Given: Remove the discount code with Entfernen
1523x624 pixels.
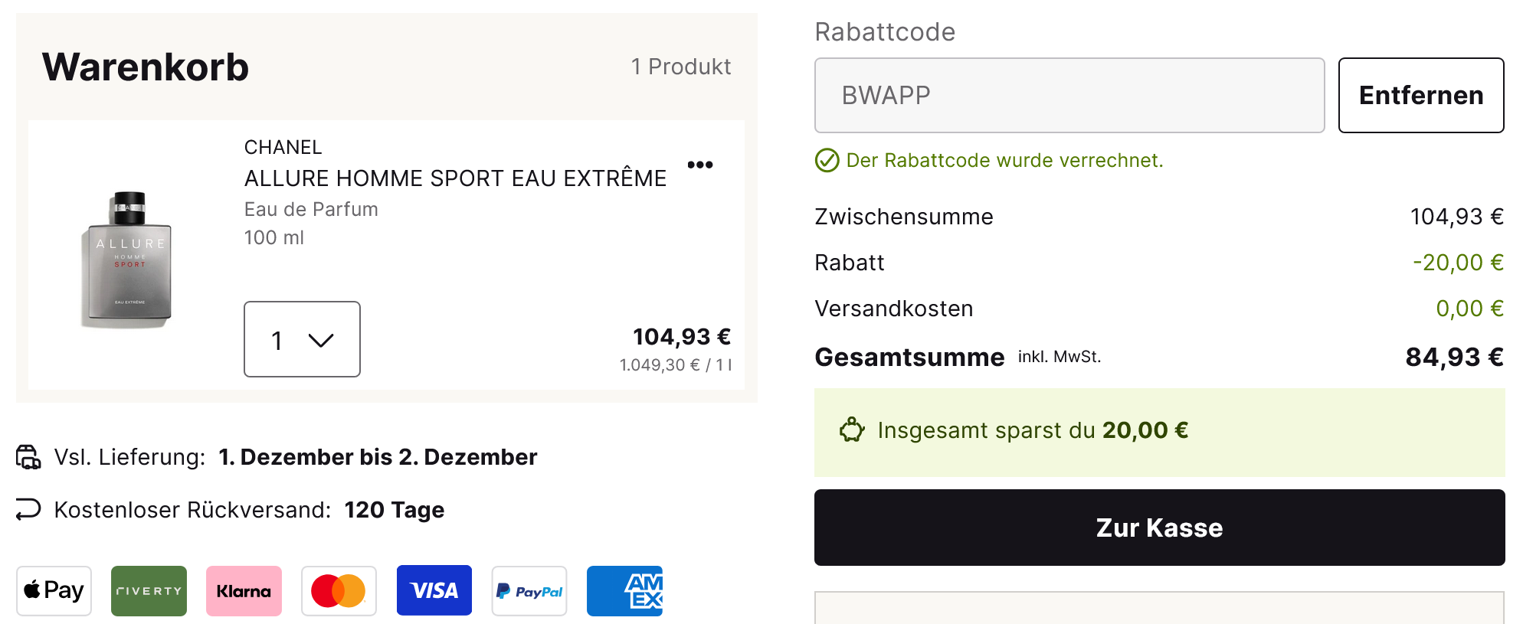Looking at the screenshot, I should point(1420,95).
